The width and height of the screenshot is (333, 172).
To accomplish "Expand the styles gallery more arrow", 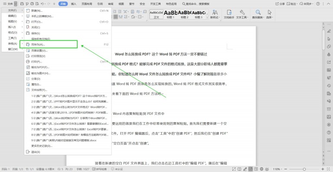I will [x=207, y=18].
